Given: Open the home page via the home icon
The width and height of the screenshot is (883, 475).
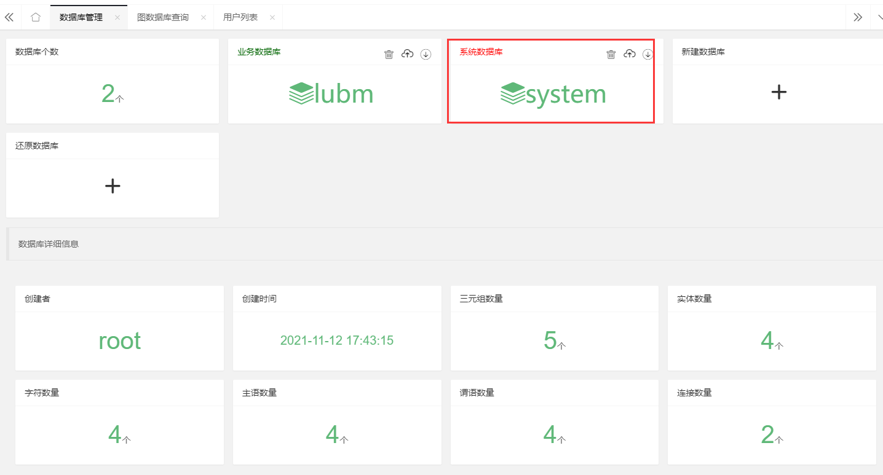Looking at the screenshot, I should tap(35, 17).
